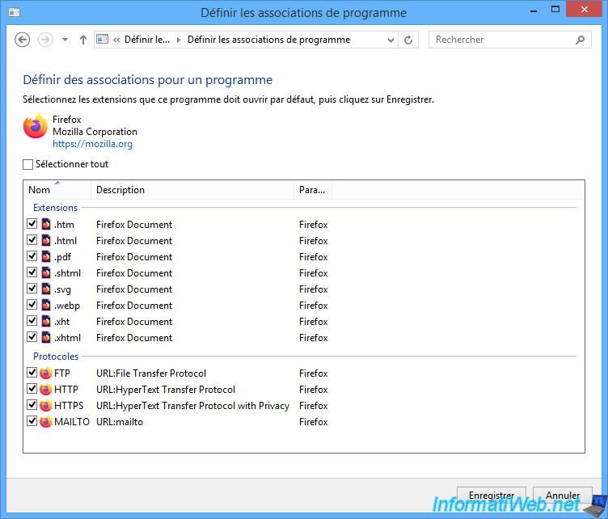Click the Enregistrer button
Screen dimensions: 608x519
[x=492, y=495]
